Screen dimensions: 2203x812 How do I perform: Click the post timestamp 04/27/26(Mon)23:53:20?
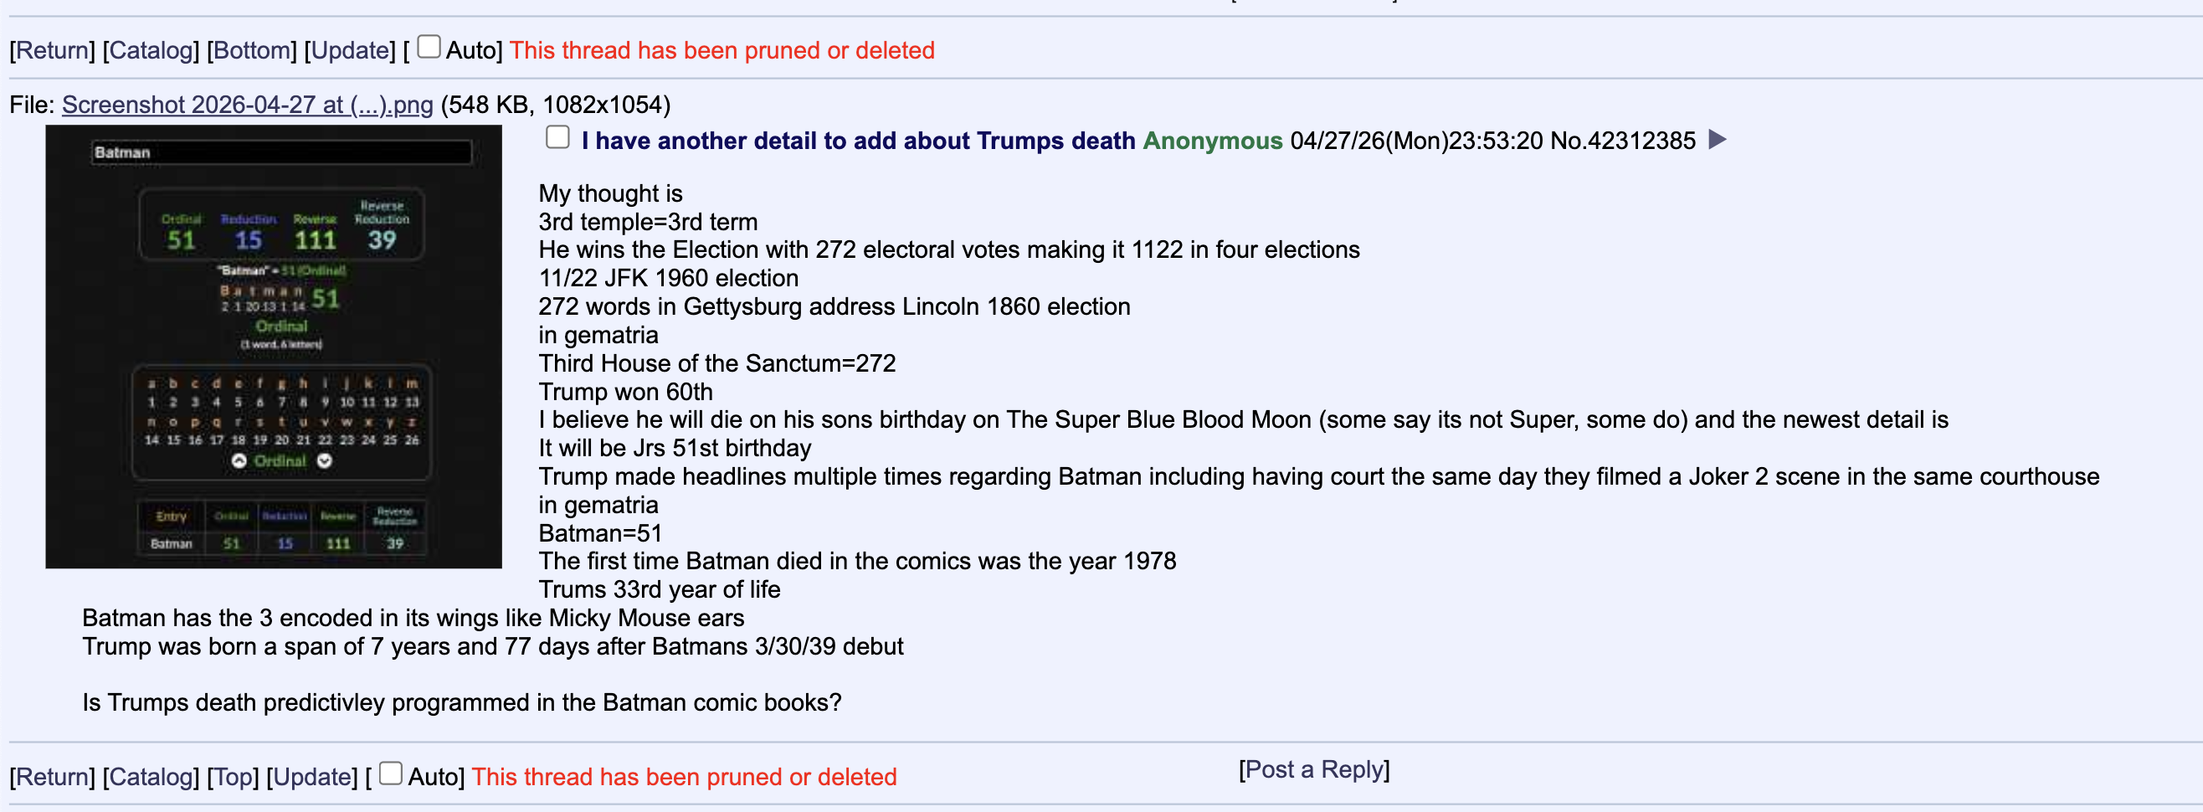point(1415,141)
